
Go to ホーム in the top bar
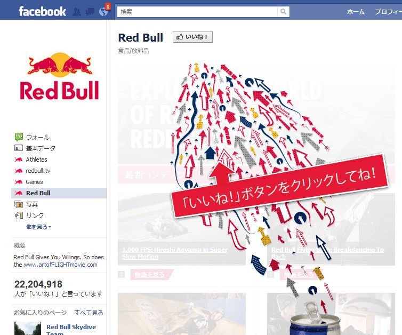pos(356,12)
